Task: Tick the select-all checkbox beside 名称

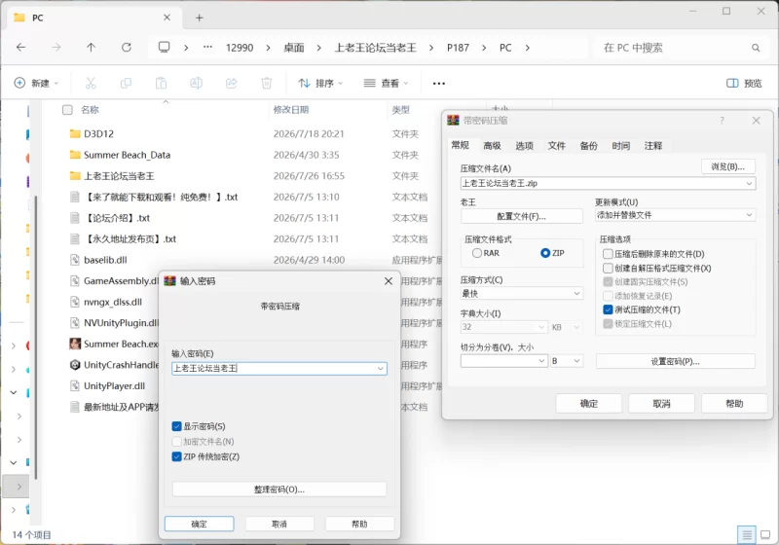Action: (x=67, y=110)
